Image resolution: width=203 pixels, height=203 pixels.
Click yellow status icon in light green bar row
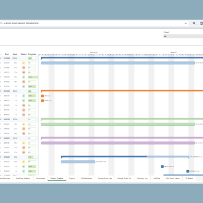24,124
